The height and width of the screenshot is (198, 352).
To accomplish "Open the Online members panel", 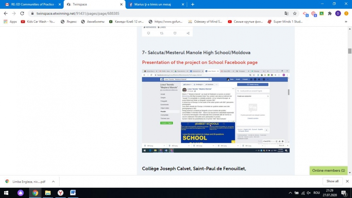I will tap(328, 170).
